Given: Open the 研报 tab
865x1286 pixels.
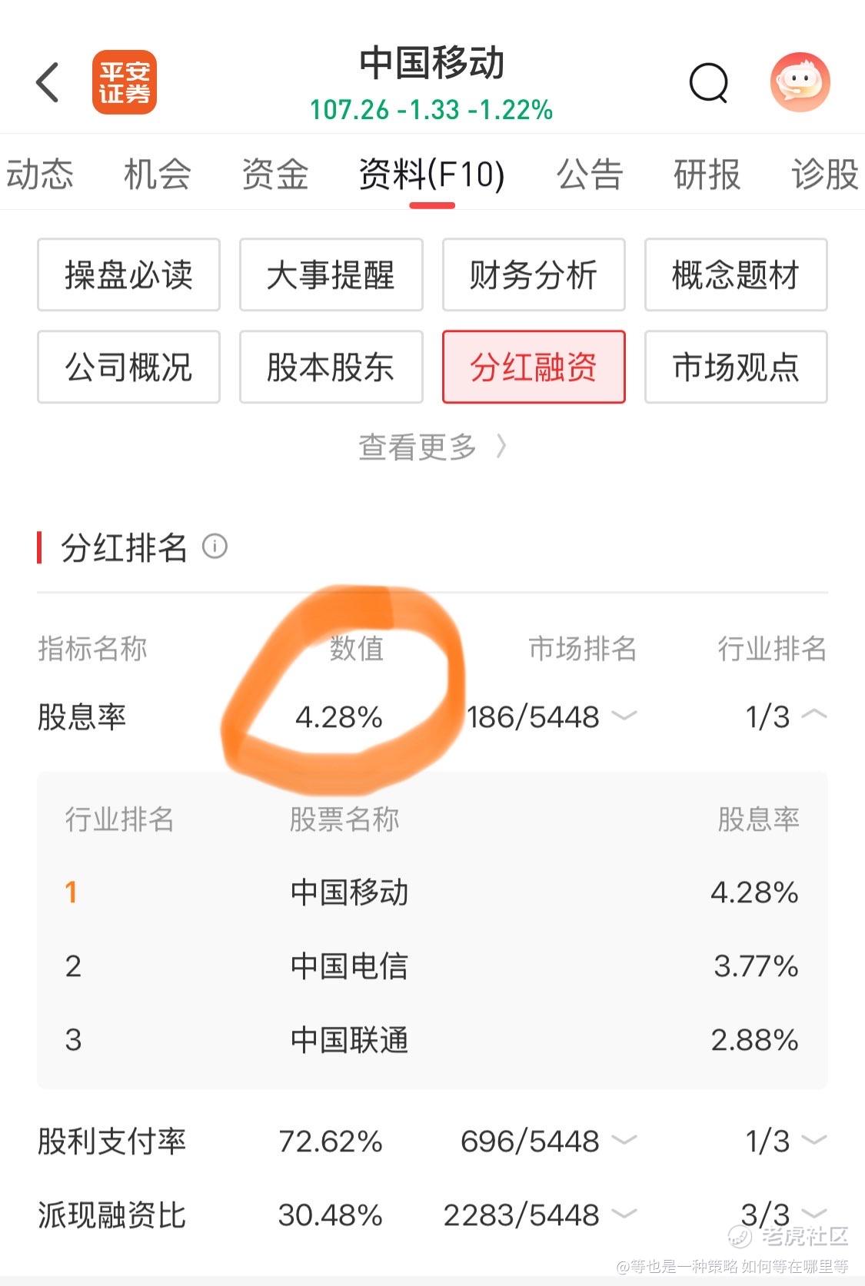Looking at the screenshot, I should (x=707, y=174).
